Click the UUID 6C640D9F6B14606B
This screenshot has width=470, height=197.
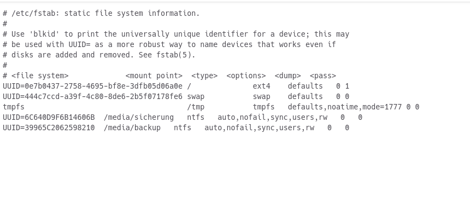pos(49,118)
